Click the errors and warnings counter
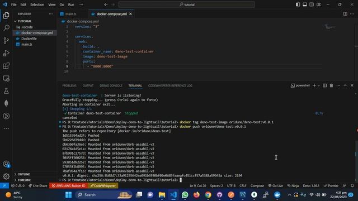Image resolution: width=358 pixels, height=201 pixels. point(18,186)
